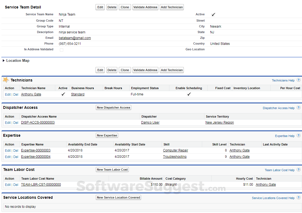Image resolution: width=302 pixels, height=213 pixels.
Task: Click question mark icon for Expertise Help
Action: point(298,136)
